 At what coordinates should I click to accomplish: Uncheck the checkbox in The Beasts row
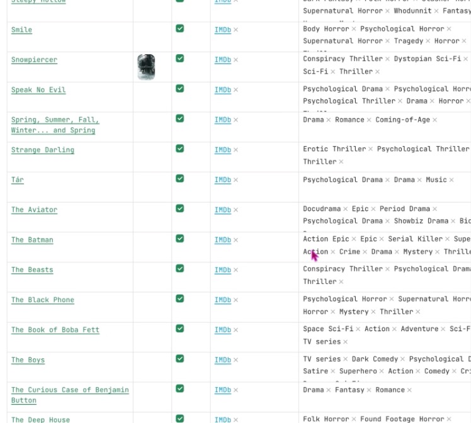tap(180, 269)
